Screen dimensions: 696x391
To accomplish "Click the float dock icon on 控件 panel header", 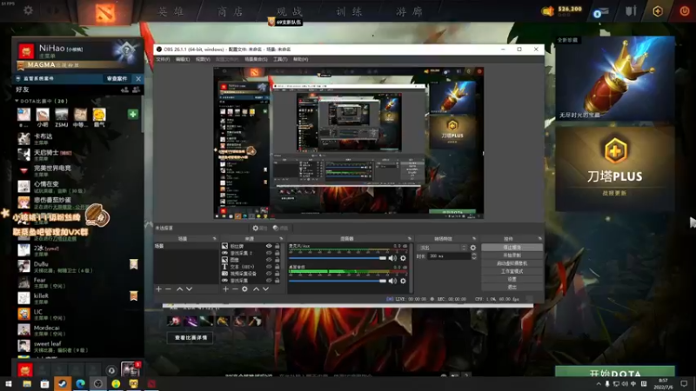I will (x=539, y=238).
